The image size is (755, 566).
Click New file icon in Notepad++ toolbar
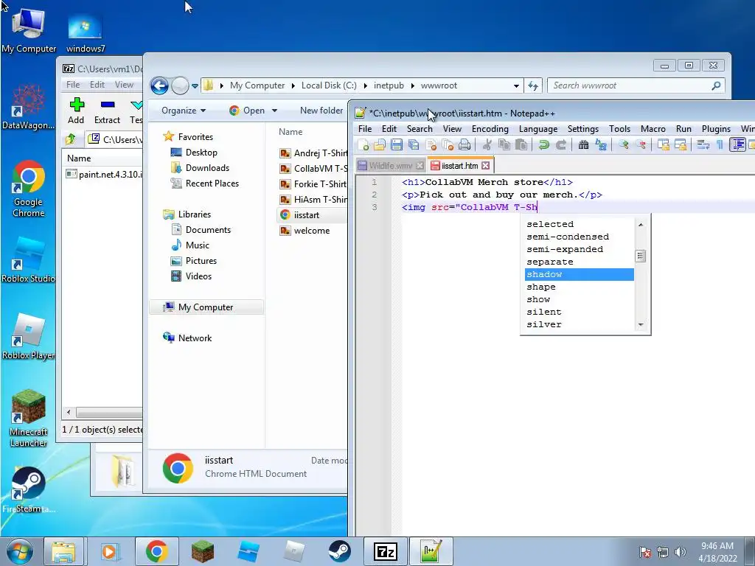tap(363, 144)
